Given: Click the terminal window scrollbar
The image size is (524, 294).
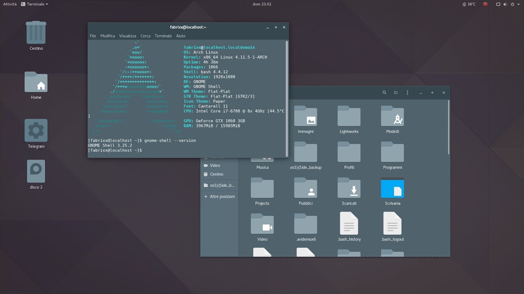Looking at the screenshot, I should [287, 98].
